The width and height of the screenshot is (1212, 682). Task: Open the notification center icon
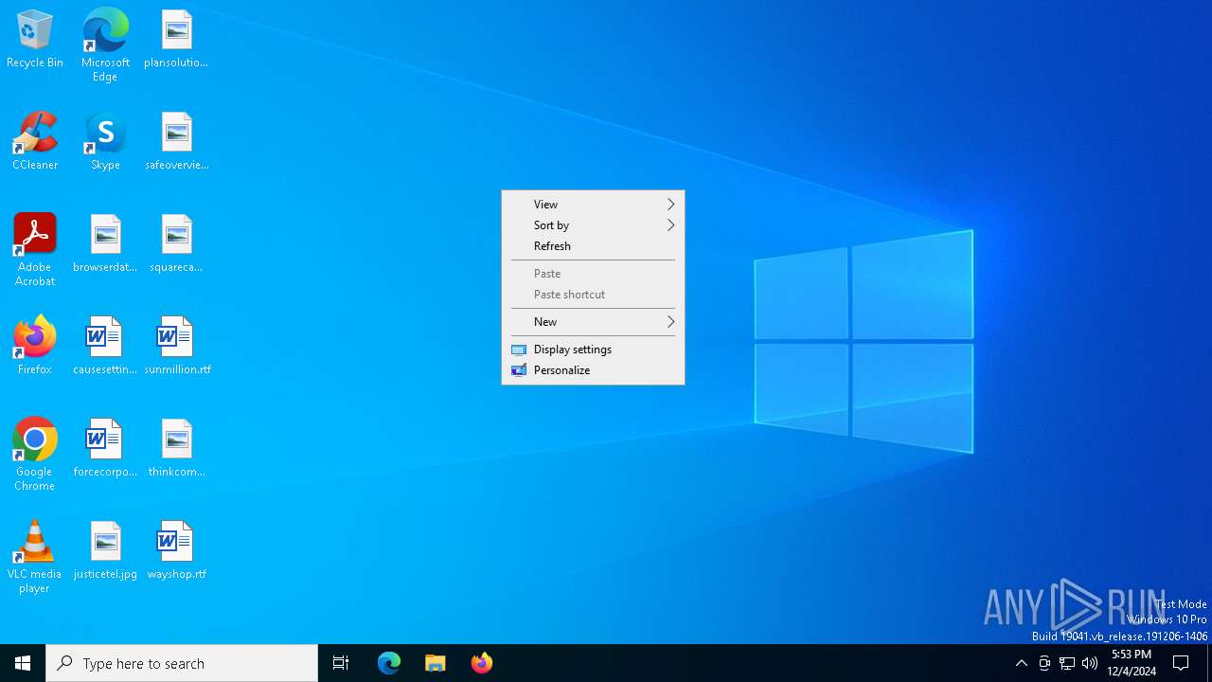[1182, 663]
